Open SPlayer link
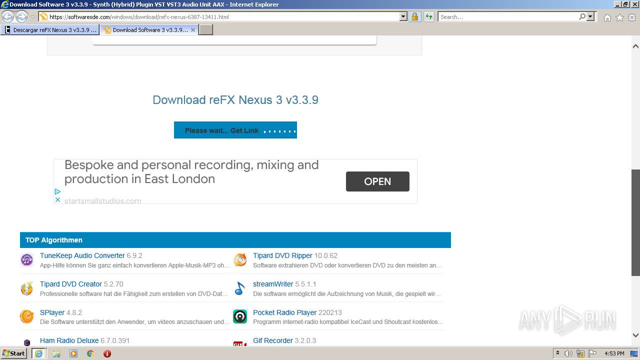This screenshot has width=640, height=360. click(52, 312)
